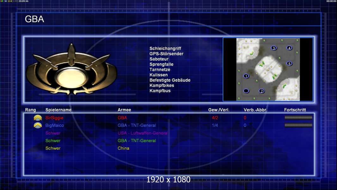Click the Spielername column header

58,110
